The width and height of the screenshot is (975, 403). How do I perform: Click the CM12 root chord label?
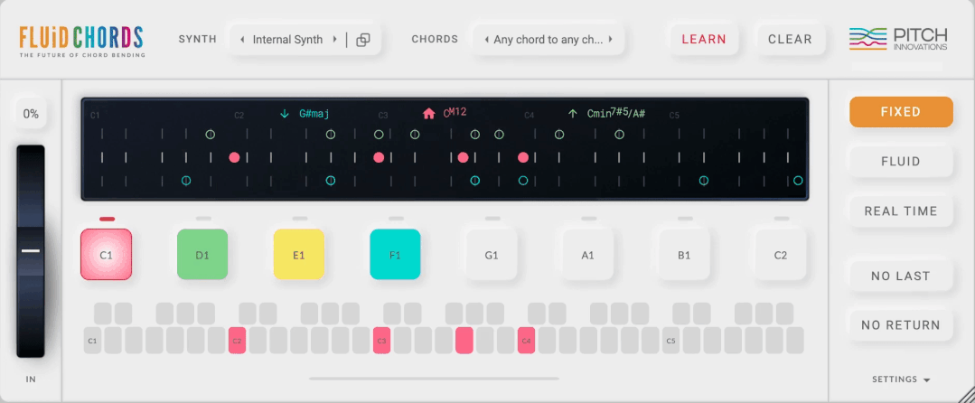click(455, 113)
